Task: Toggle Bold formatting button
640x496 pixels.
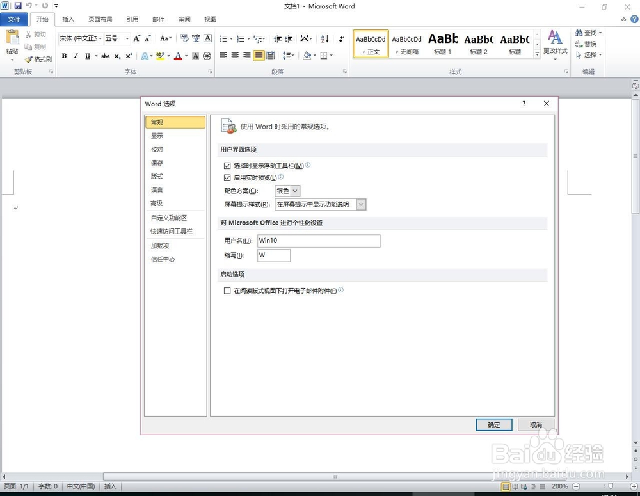Action: click(64, 56)
